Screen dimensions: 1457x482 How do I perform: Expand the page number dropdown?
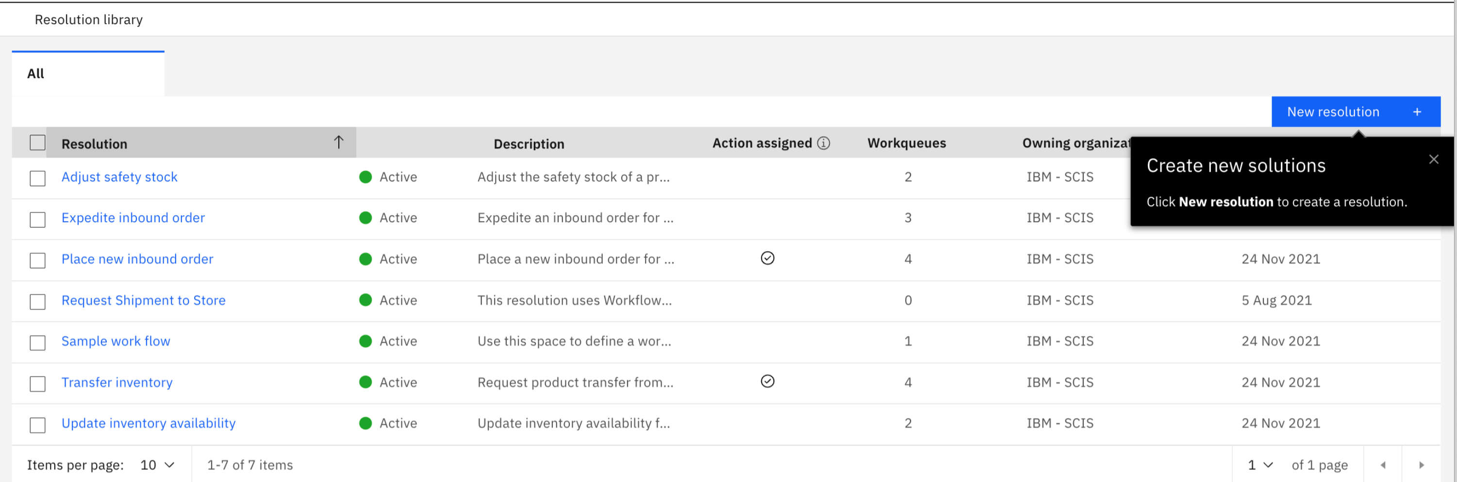(x=1260, y=465)
